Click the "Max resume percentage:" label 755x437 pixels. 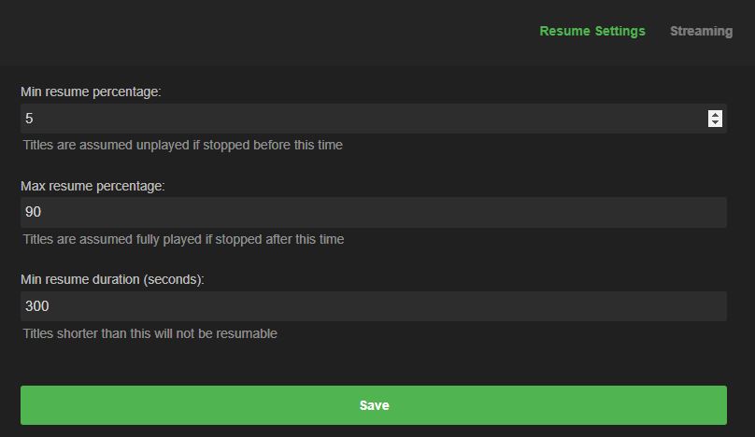(93, 186)
